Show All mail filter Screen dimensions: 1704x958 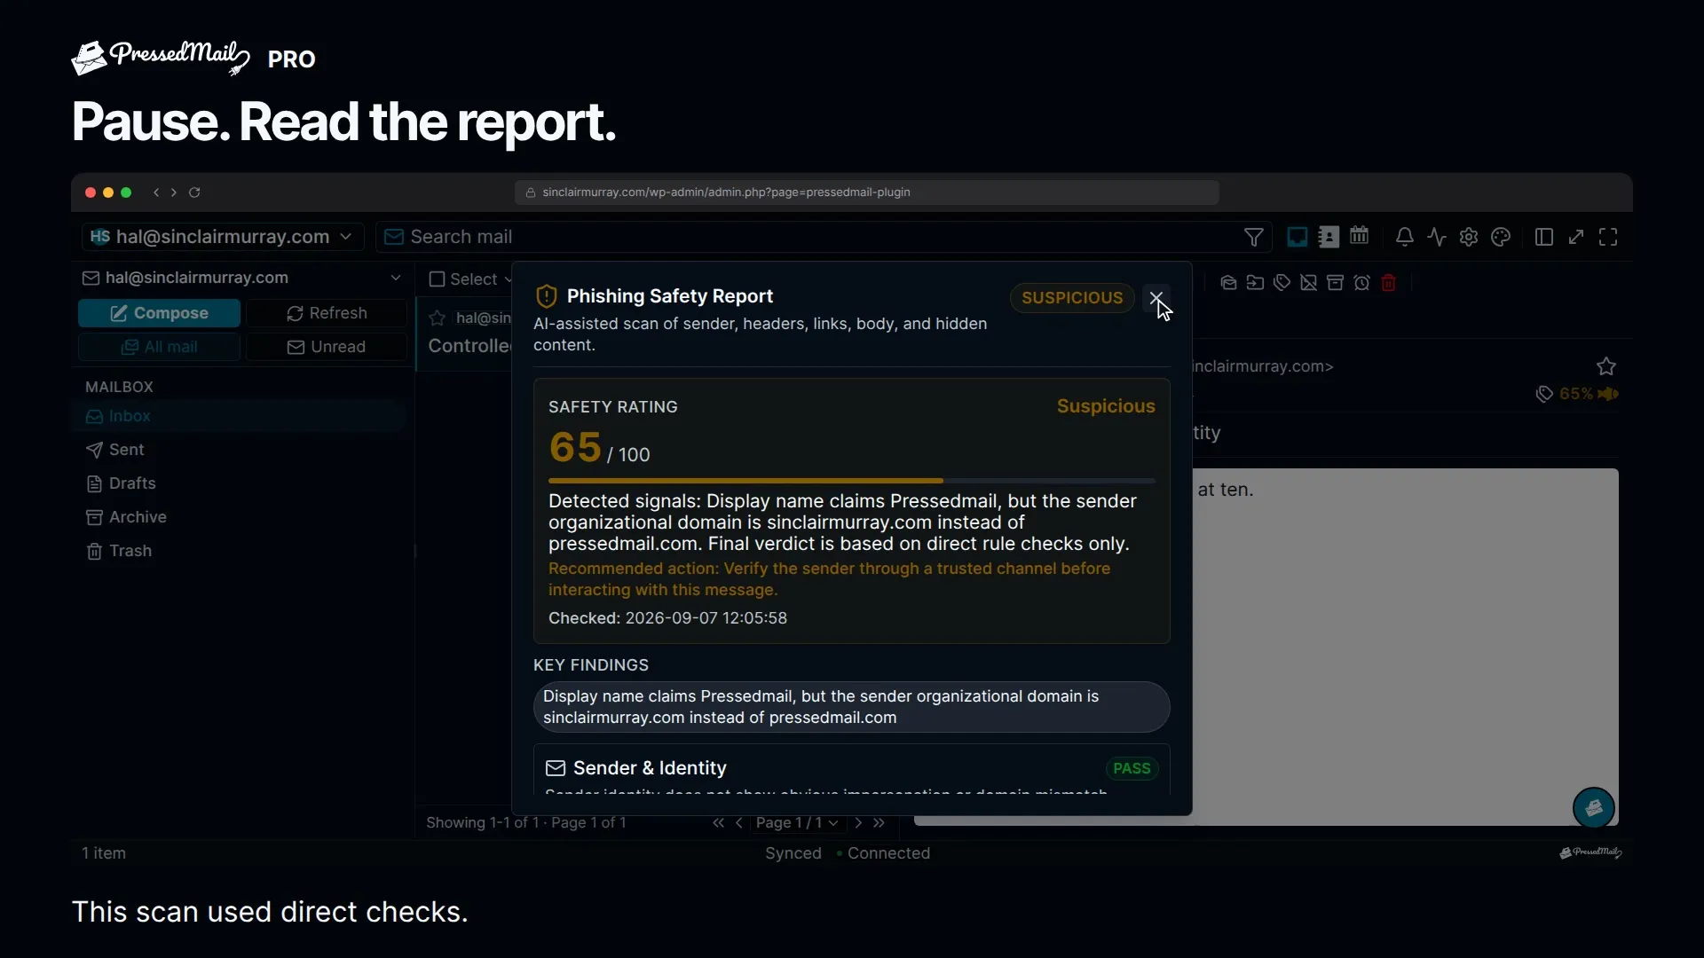point(159,347)
